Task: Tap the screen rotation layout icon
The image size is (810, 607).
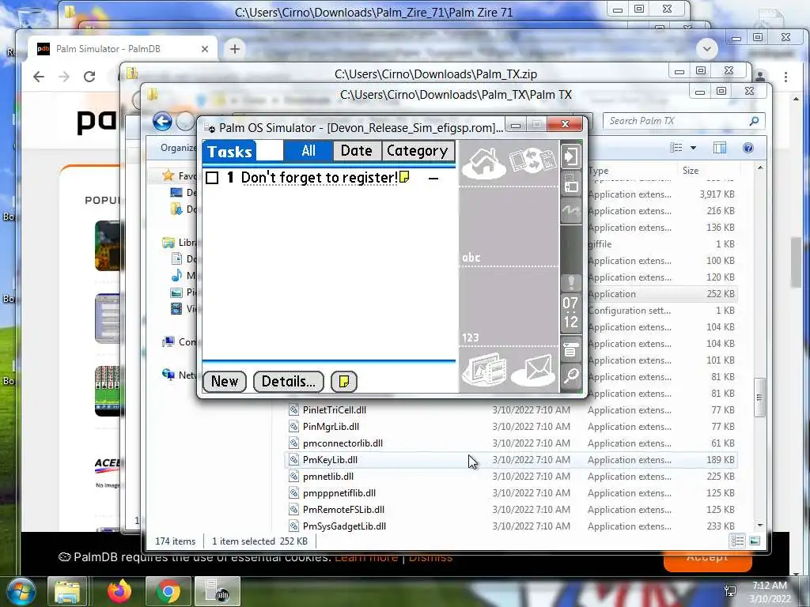Action: [x=571, y=183]
